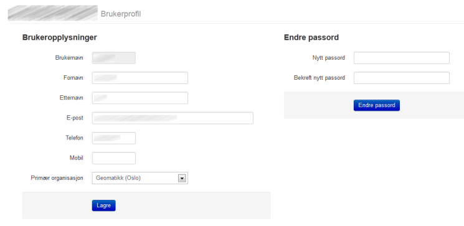Submit with the Endre passord button
The height and width of the screenshot is (226, 464).
coord(376,105)
